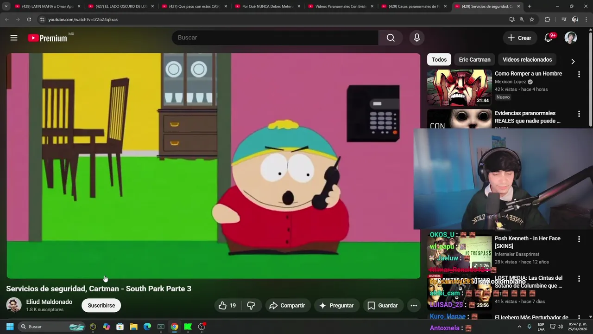The width and height of the screenshot is (593, 334).
Task: Open Como Romper a un Hombre thumbnail
Action: 460,88
